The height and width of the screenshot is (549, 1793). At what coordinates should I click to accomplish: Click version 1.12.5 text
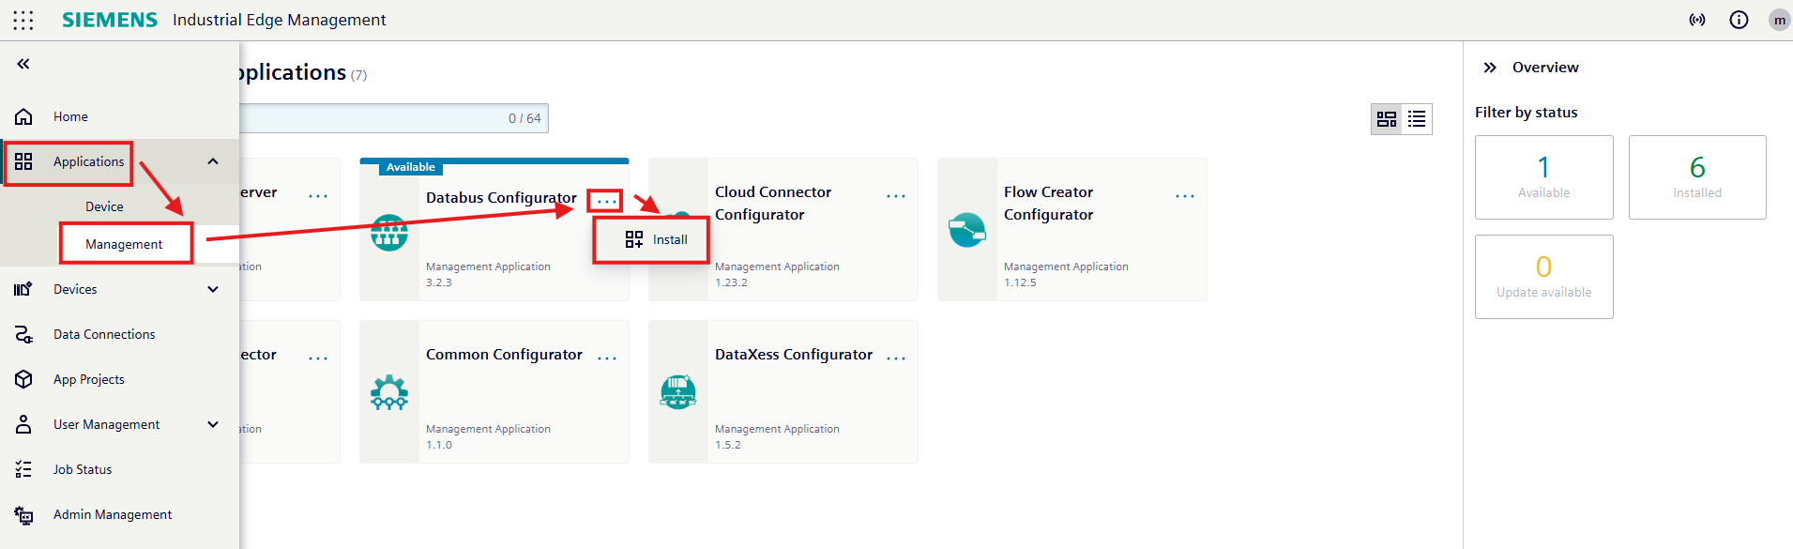1020,282
